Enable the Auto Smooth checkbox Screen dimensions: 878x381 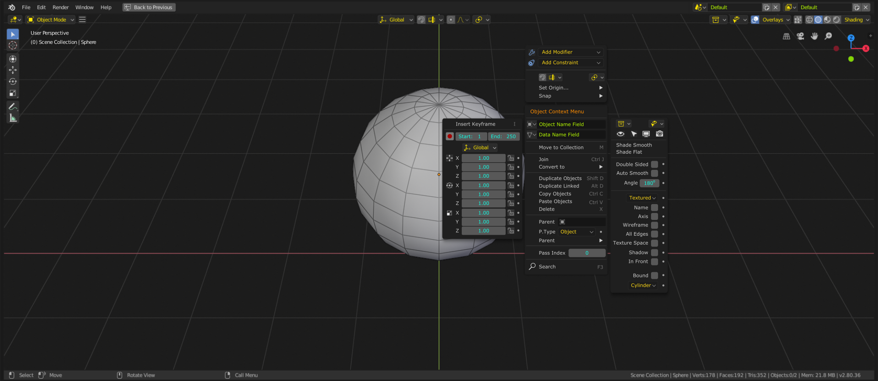click(x=655, y=173)
